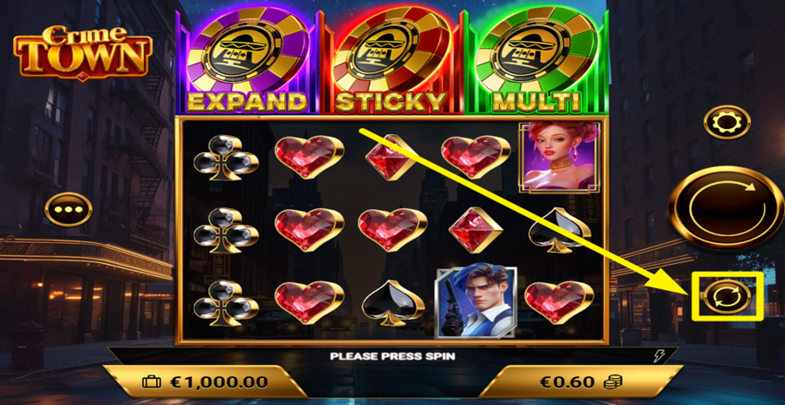Open the three-dots menu button
This screenshot has height=405, width=785.
click(69, 209)
